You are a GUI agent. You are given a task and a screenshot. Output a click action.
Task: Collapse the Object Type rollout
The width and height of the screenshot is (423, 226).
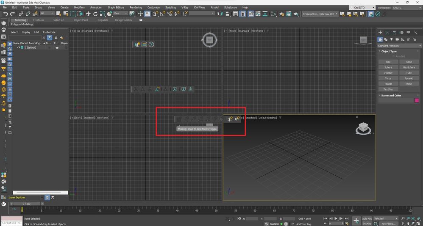click(x=389, y=51)
